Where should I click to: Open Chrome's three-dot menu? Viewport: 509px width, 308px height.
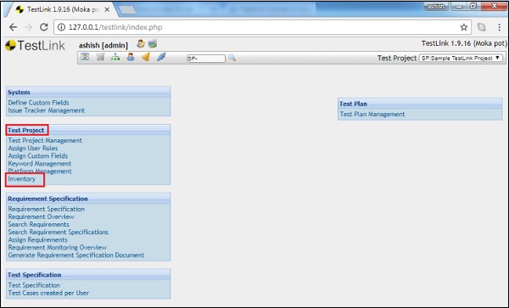(x=500, y=27)
